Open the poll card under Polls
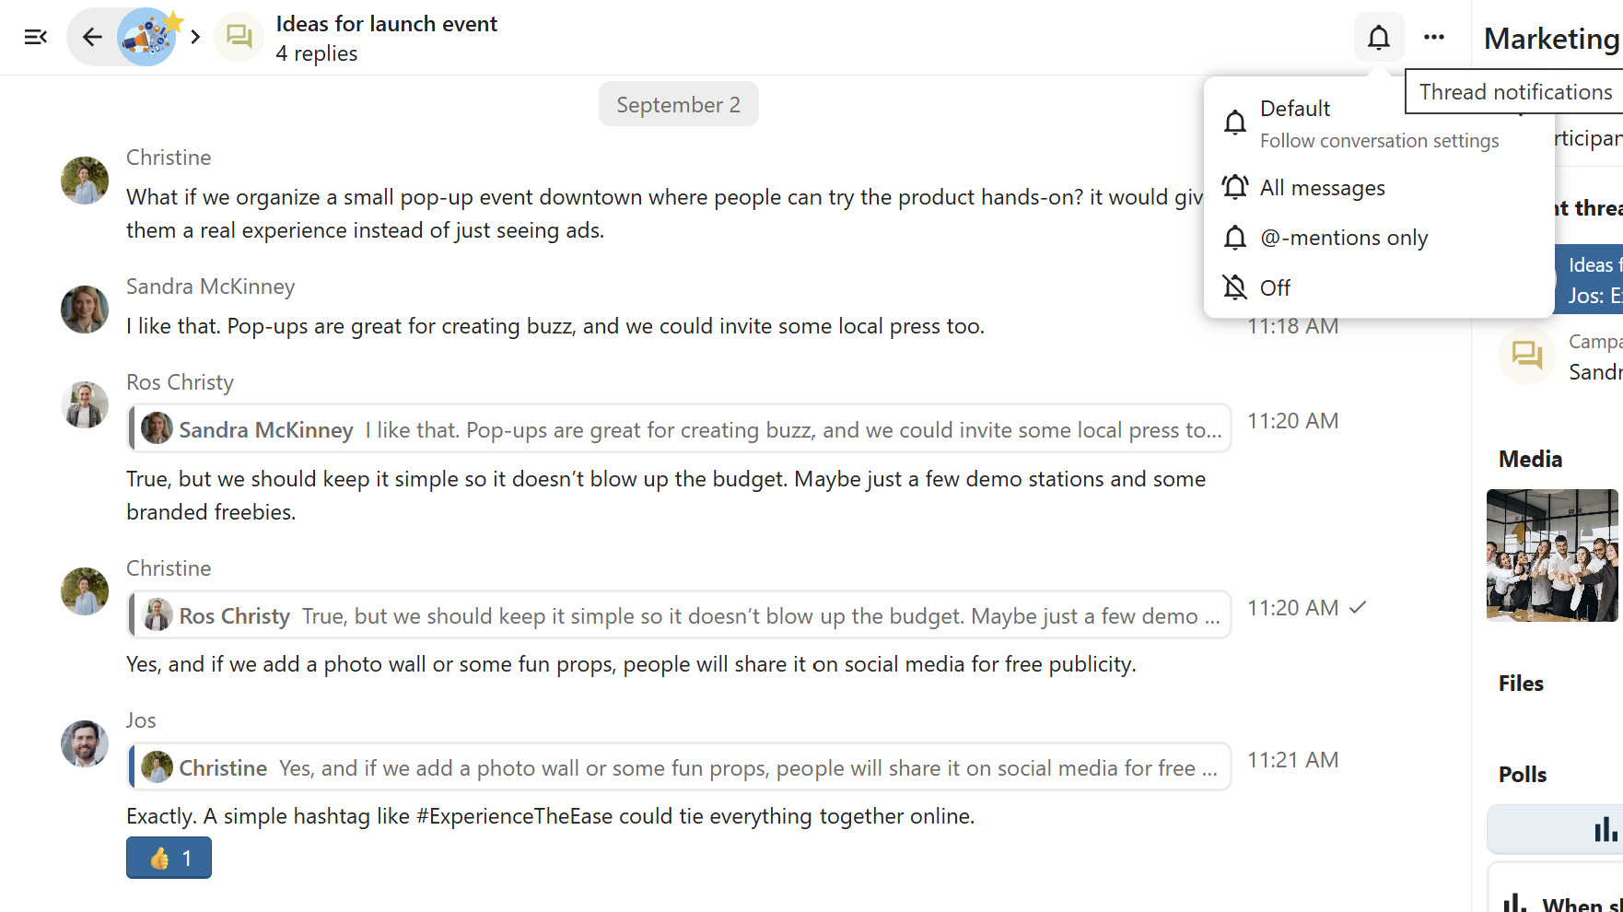This screenshot has height=912, width=1623. coord(1557,829)
